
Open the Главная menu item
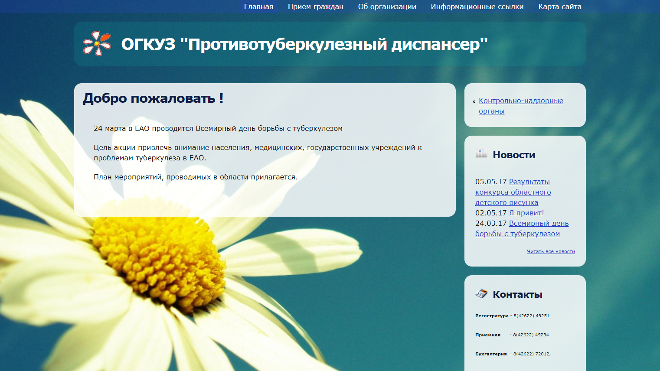(258, 7)
